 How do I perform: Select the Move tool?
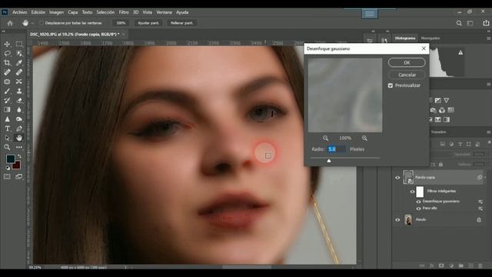click(7, 45)
